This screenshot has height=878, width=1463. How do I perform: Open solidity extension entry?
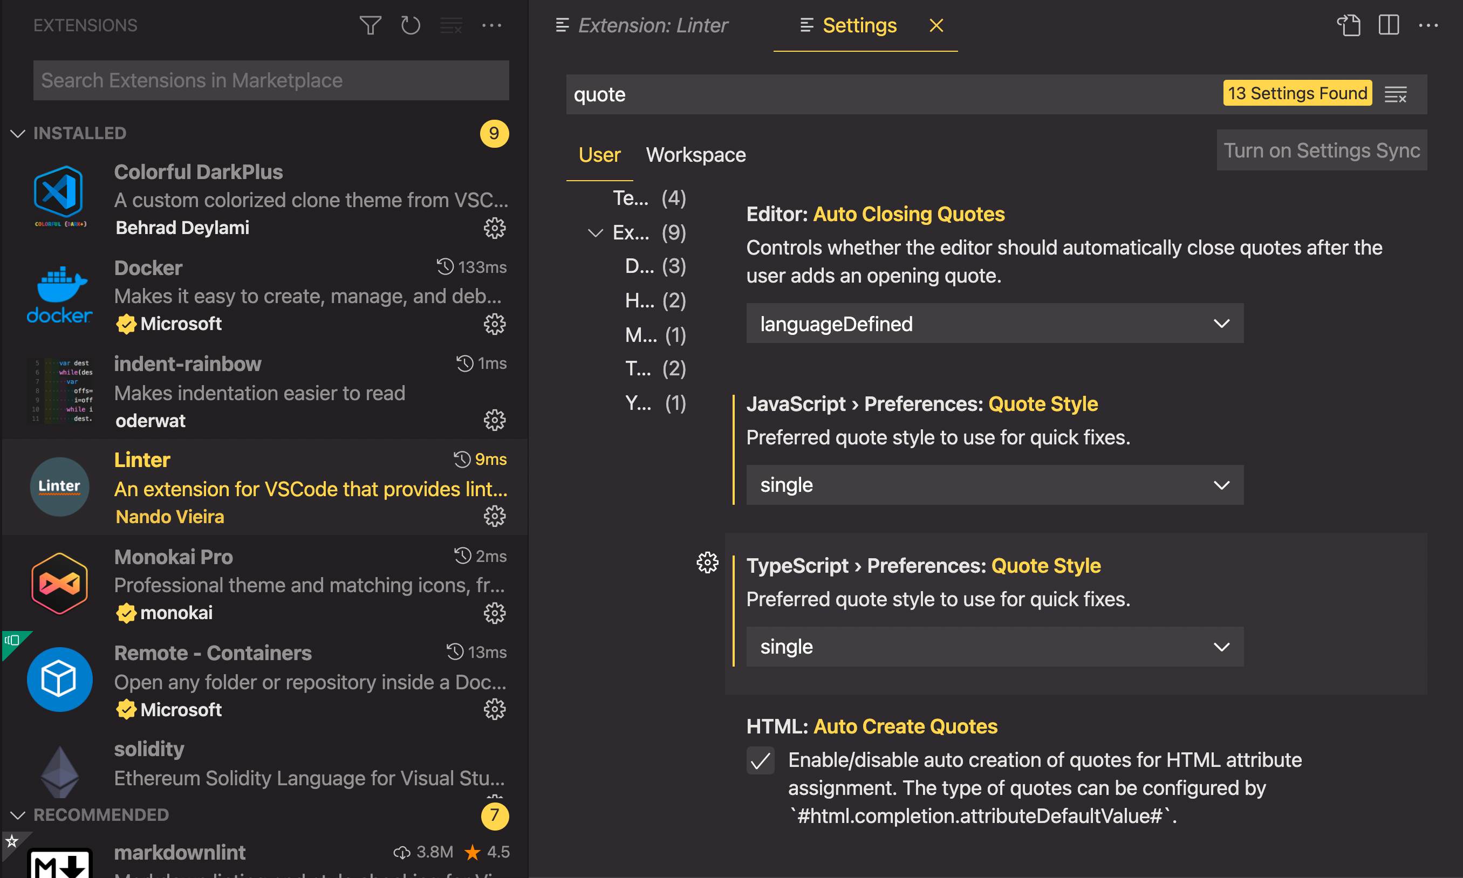point(264,763)
